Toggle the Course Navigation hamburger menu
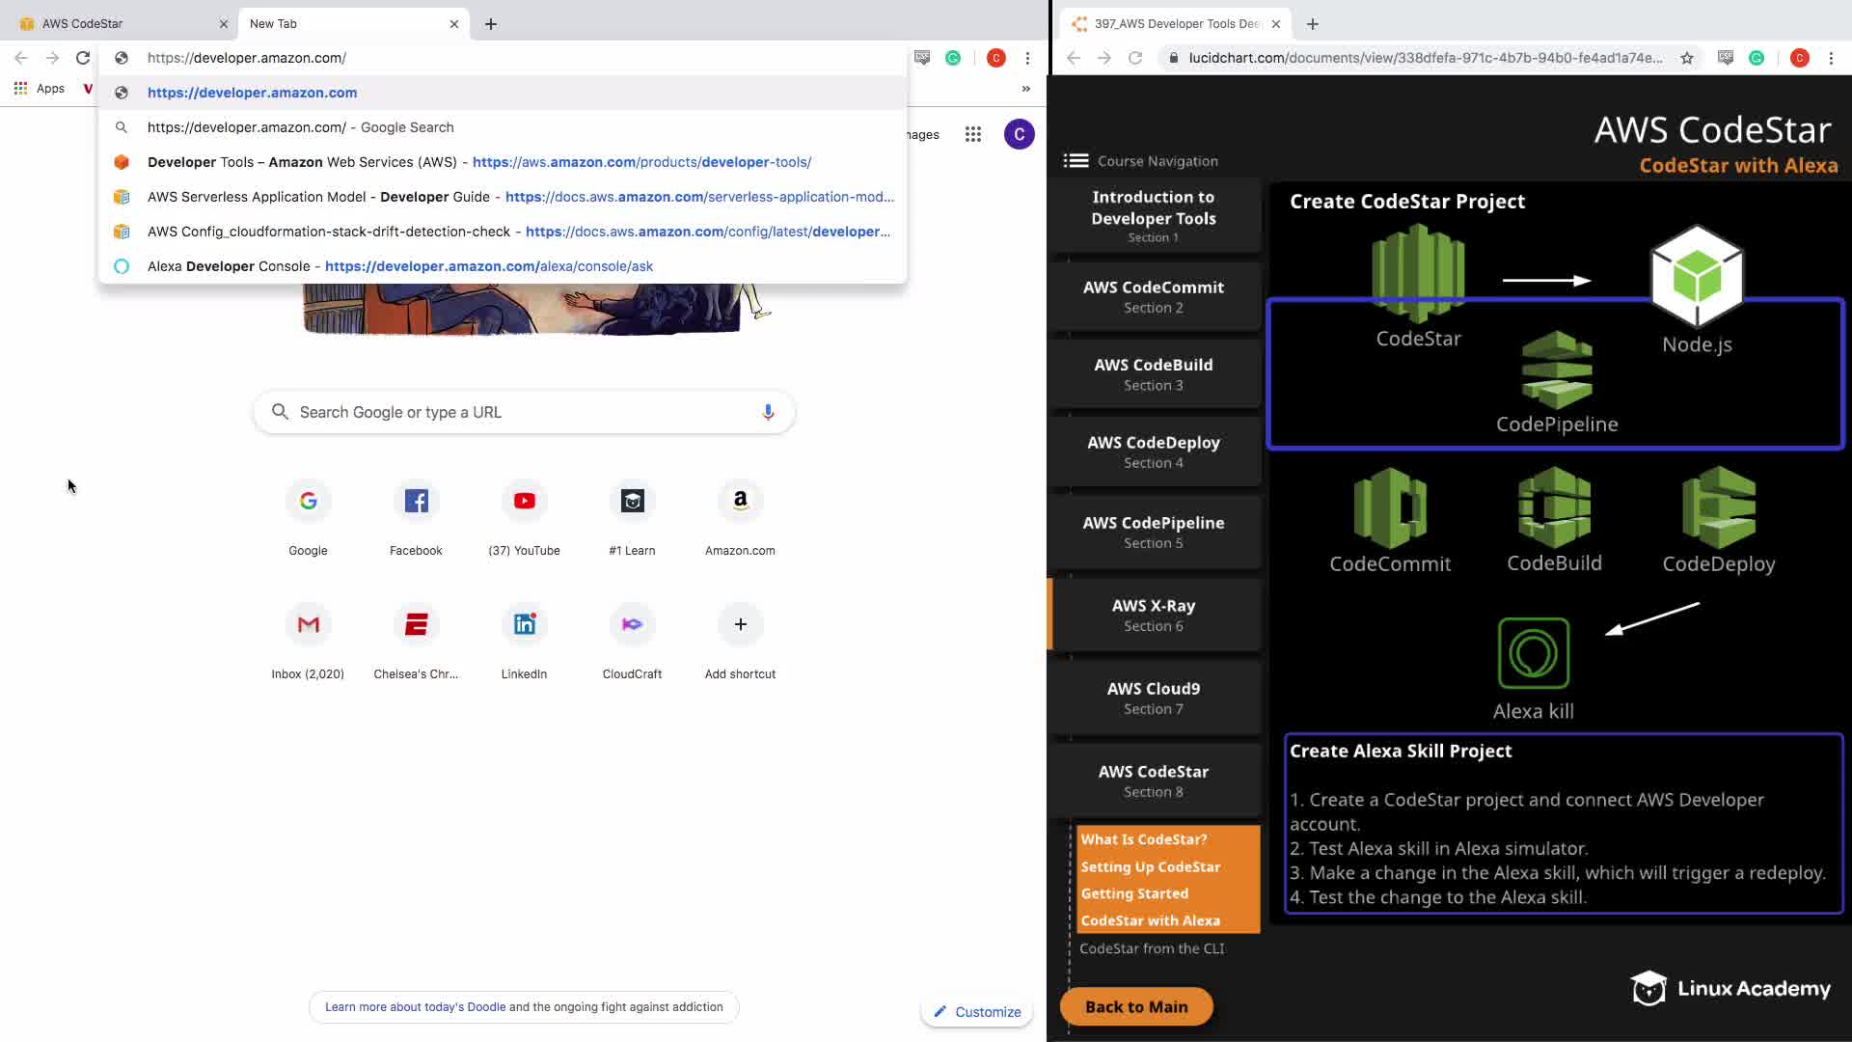This screenshot has width=1852, height=1042. (1076, 161)
